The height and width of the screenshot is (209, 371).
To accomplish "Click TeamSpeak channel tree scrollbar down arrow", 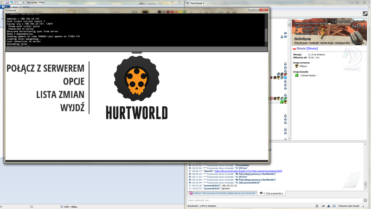I will 289,138.
